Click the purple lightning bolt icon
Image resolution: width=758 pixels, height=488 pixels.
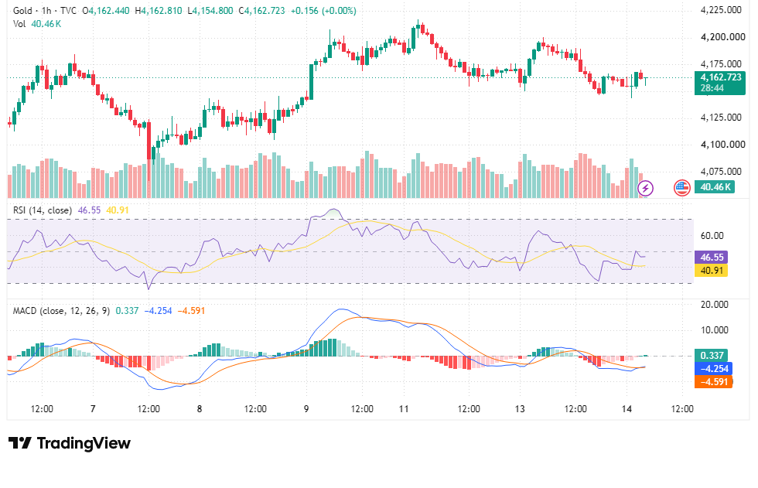pyautogui.click(x=645, y=188)
